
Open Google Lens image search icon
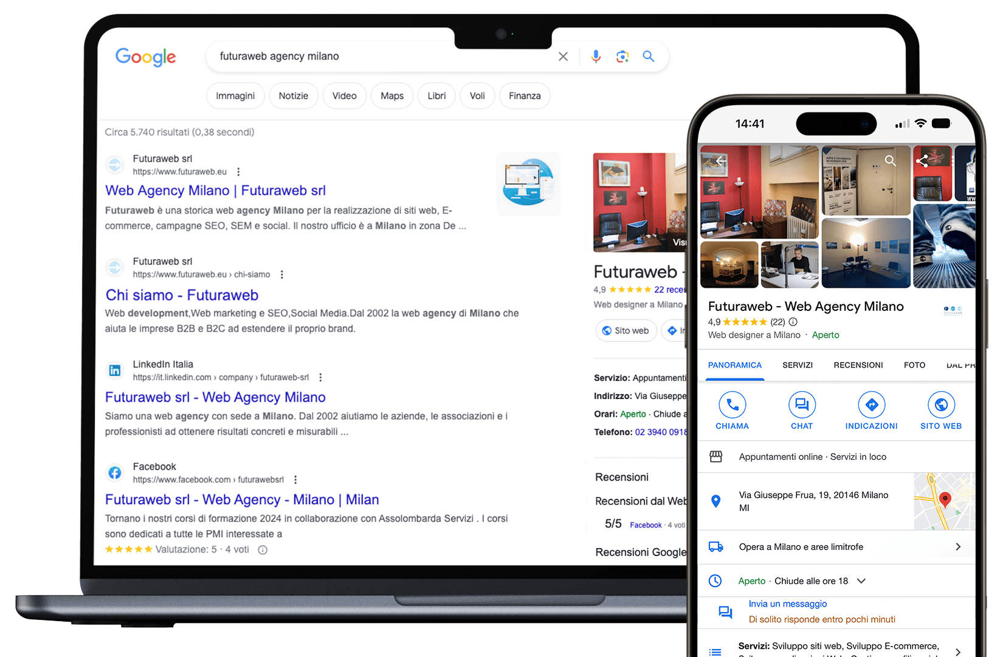point(622,57)
